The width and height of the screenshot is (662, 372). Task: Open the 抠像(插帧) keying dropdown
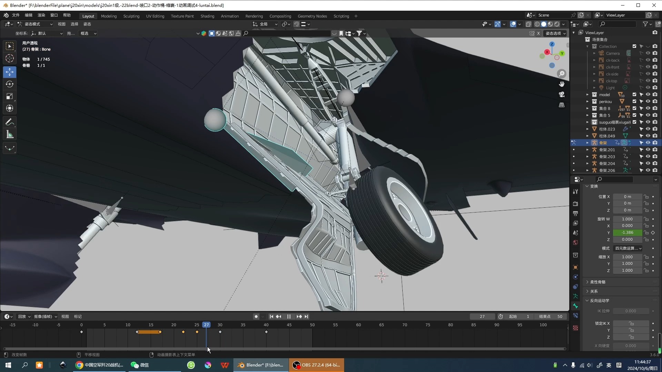click(45, 317)
